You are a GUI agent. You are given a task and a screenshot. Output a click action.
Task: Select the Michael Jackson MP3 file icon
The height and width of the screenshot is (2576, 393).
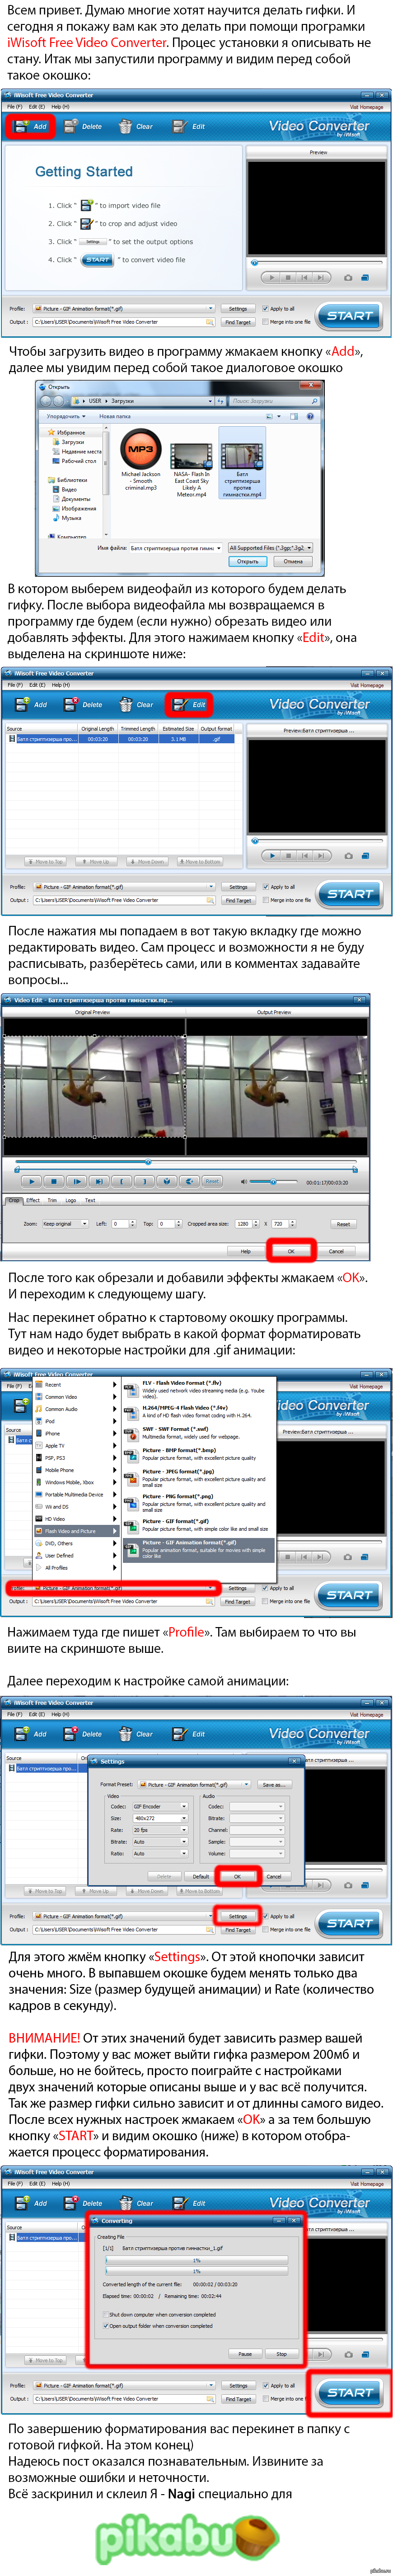141,450
